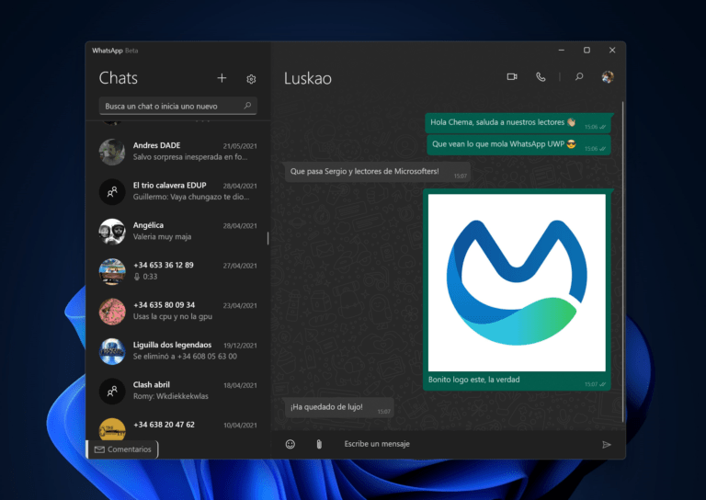
Task: Open the Microsofters logo image in chat
Action: click(x=517, y=282)
